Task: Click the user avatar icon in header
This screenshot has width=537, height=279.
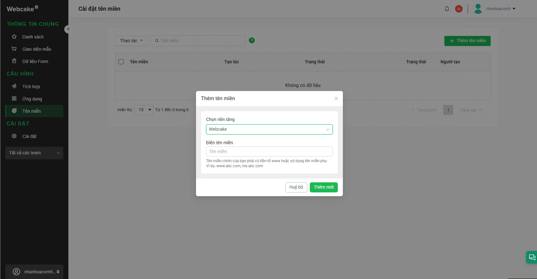Action: (478, 9)
